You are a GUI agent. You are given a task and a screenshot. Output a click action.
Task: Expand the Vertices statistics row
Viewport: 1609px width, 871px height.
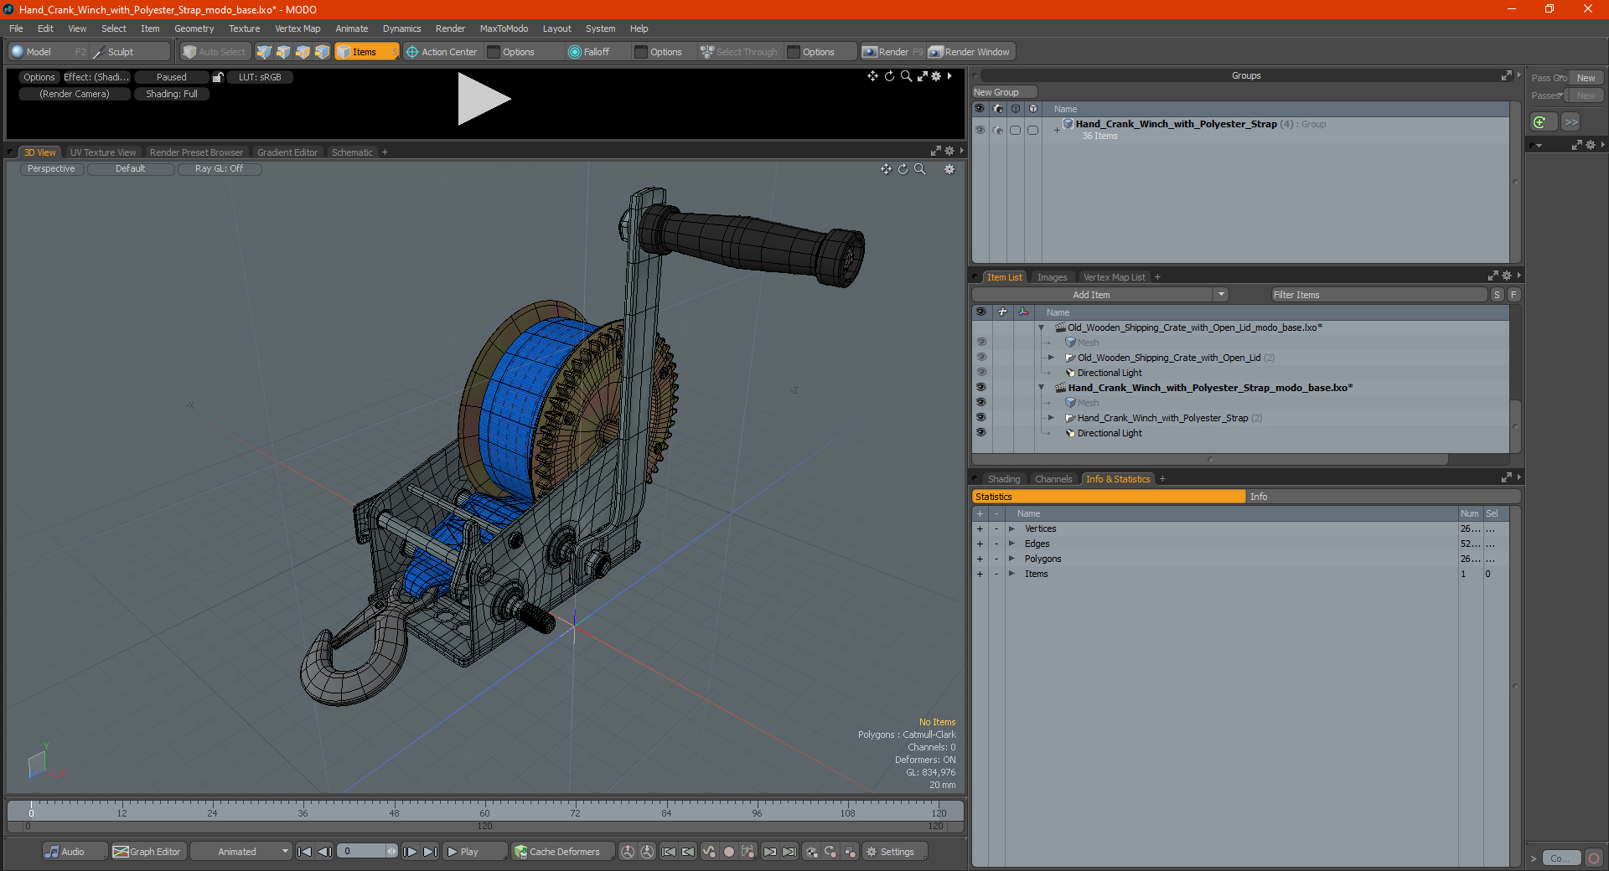(x=1011, y=528)
